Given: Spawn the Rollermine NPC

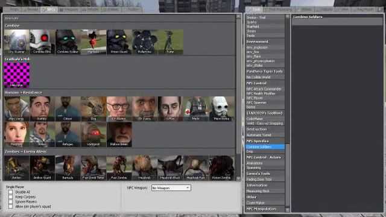Looking at the screenshot, I should [145, 42].
